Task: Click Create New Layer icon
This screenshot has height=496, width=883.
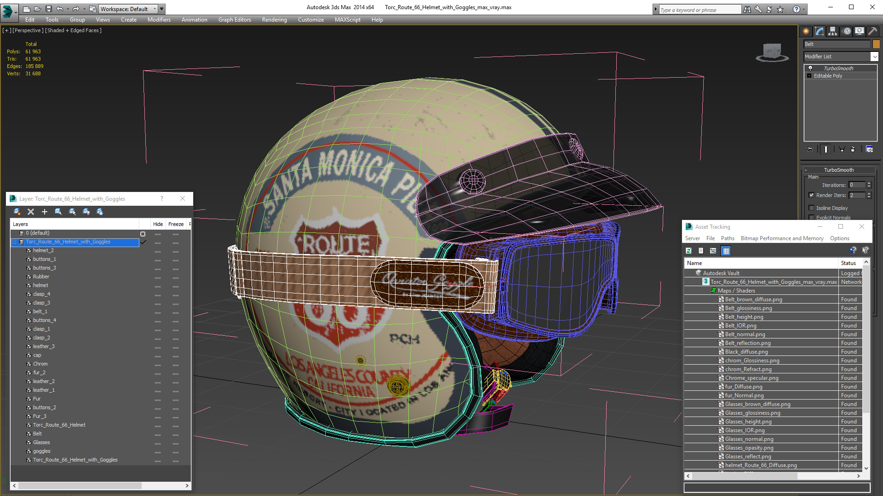Action: (x=17, y=212)
